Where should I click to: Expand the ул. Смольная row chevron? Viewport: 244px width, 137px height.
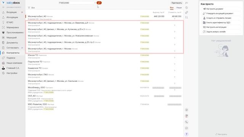click(x=175, y=83)
